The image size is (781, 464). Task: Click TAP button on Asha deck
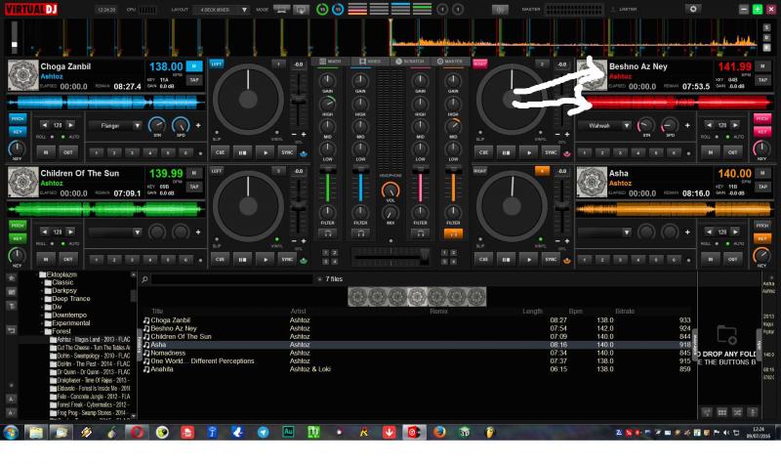pos(762,187)
